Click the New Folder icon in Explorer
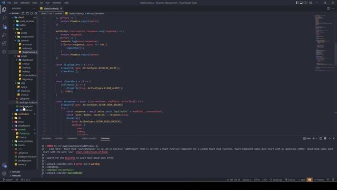 pyautogui.click(x=27, y=13)
